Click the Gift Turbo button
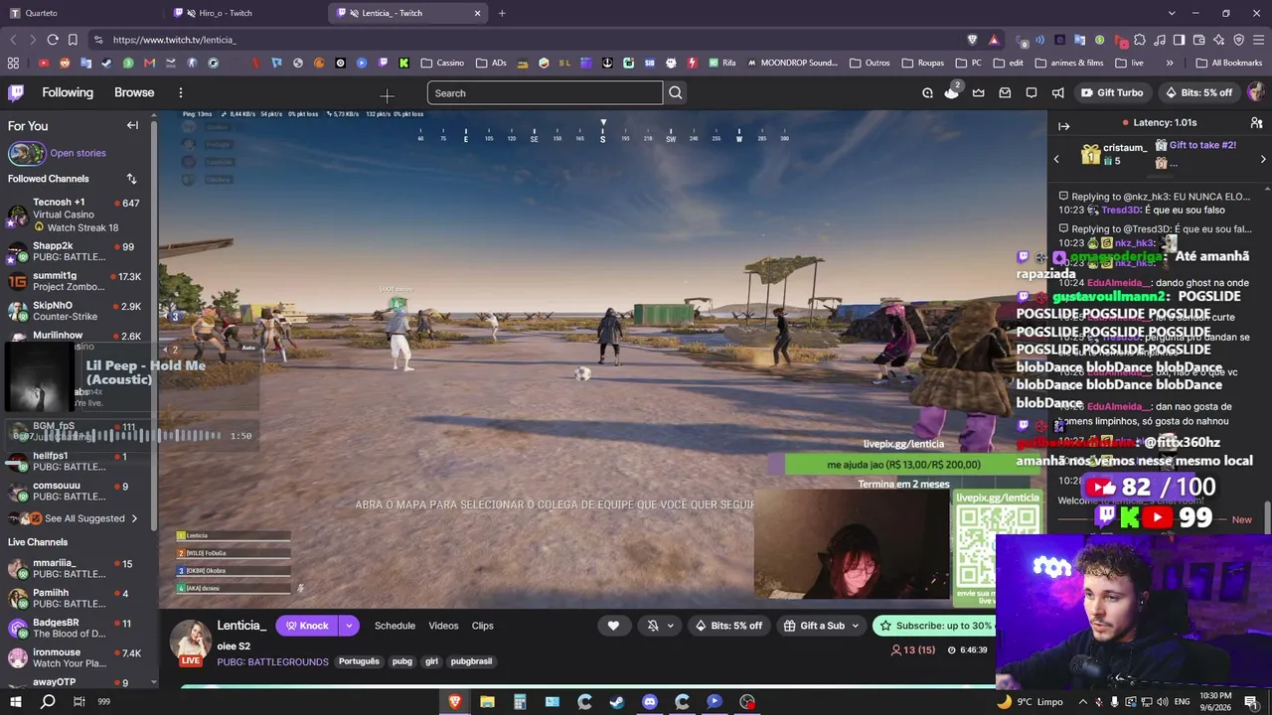The height and width of the screenshot is (715, 1272). point(1112,92)
